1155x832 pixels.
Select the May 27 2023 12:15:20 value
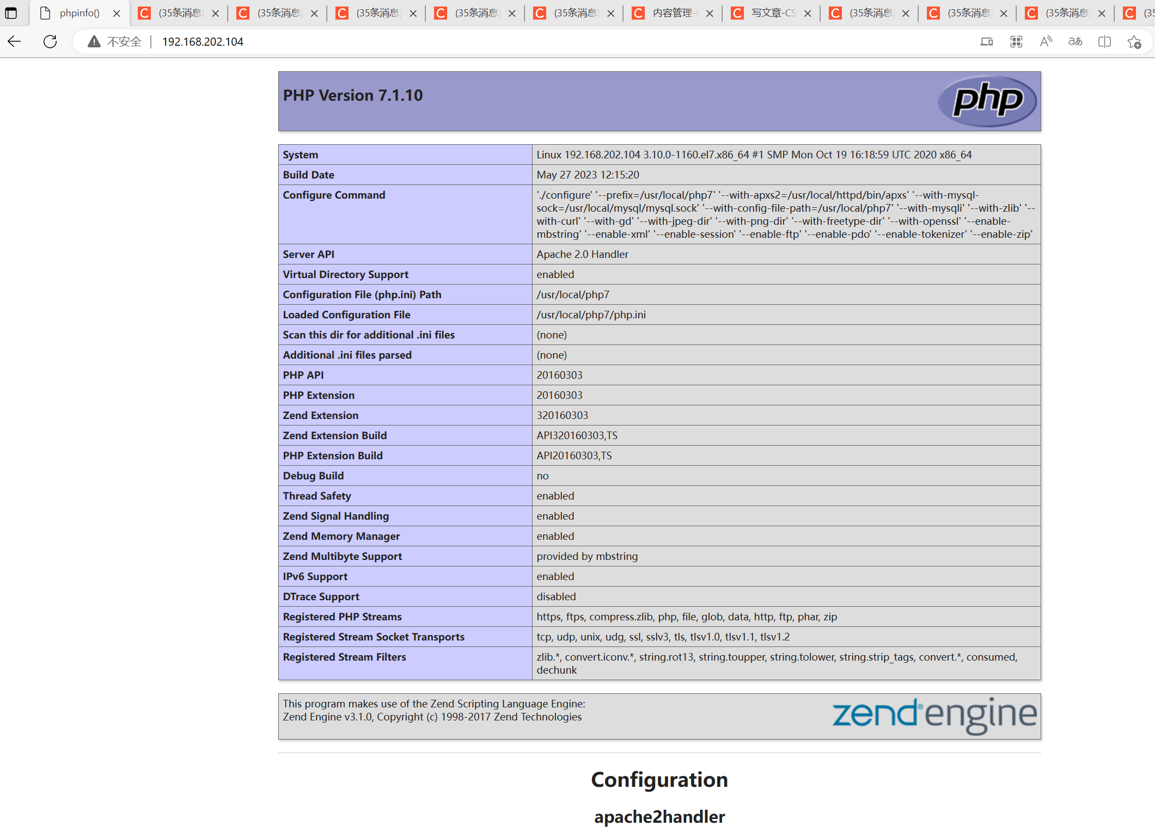(x=588, y=175)
